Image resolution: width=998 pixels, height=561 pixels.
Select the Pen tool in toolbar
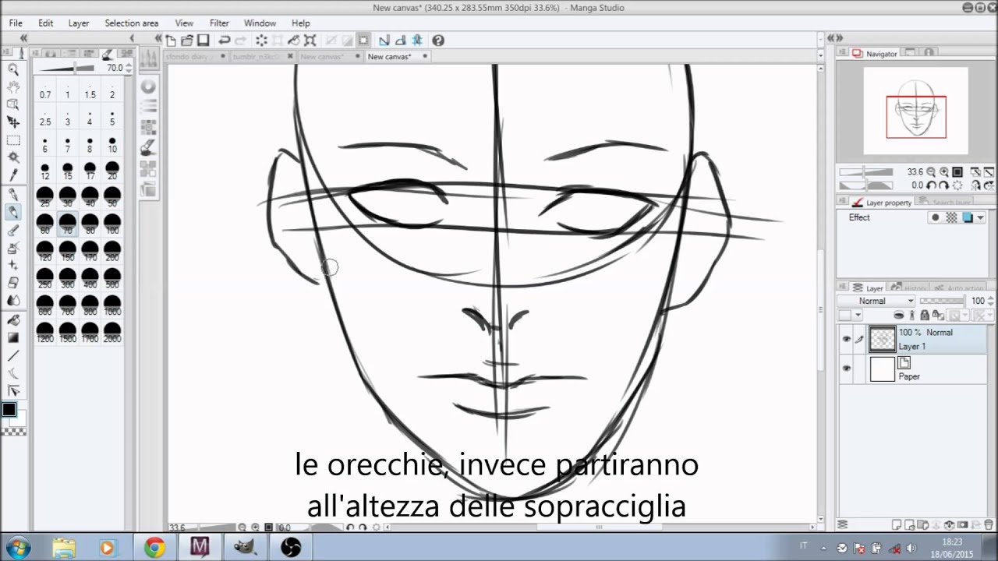tap(13, 194)
